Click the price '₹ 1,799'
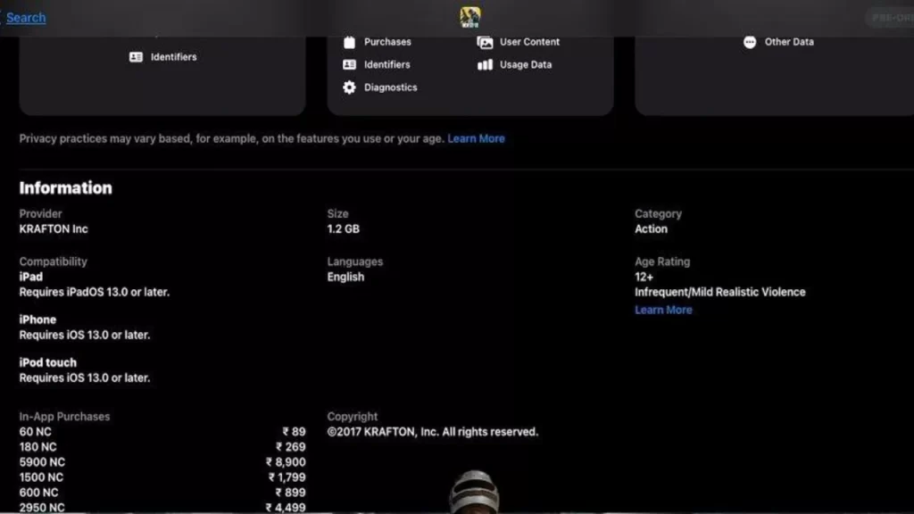This screenshot has height=514, width=914. pos(287,477)
